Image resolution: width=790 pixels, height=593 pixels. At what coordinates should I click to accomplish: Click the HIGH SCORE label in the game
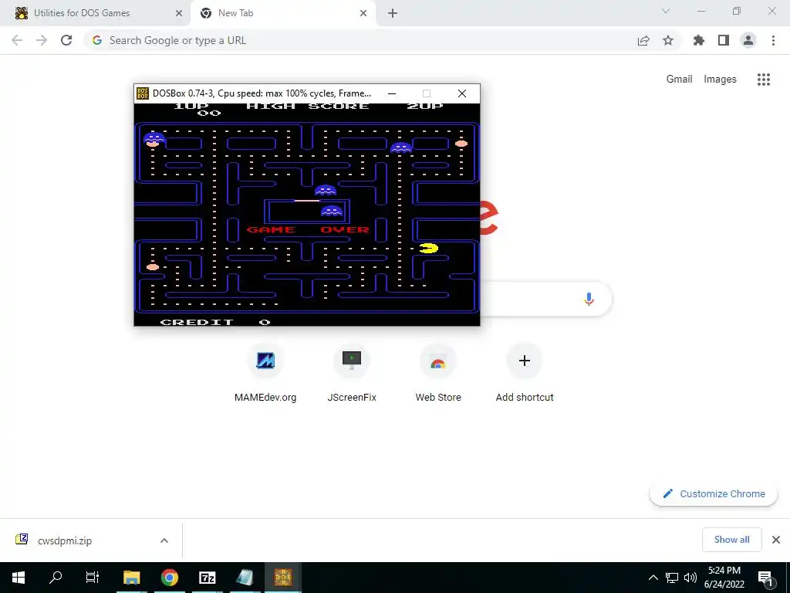click(307, 106)
